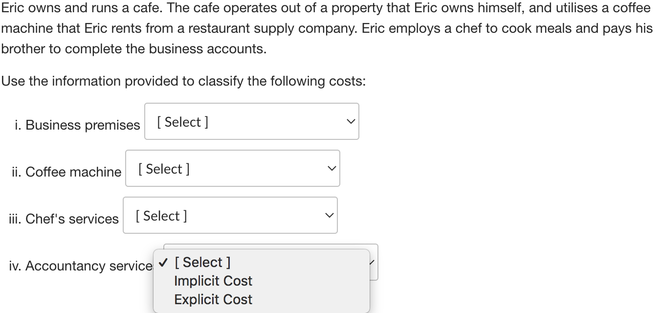Click the chevron on the Coffee machine selector
This screenshot has height=313, width=663.
click(331, 168)
